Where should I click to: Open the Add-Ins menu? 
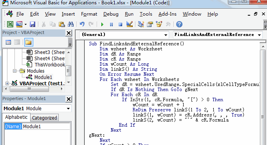(168, 14)
